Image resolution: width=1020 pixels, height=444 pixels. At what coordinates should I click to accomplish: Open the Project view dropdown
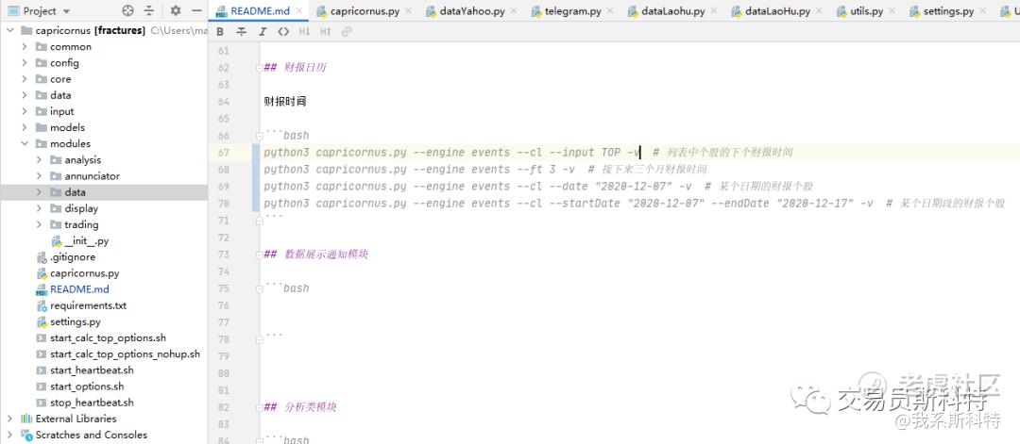point(39,11)
